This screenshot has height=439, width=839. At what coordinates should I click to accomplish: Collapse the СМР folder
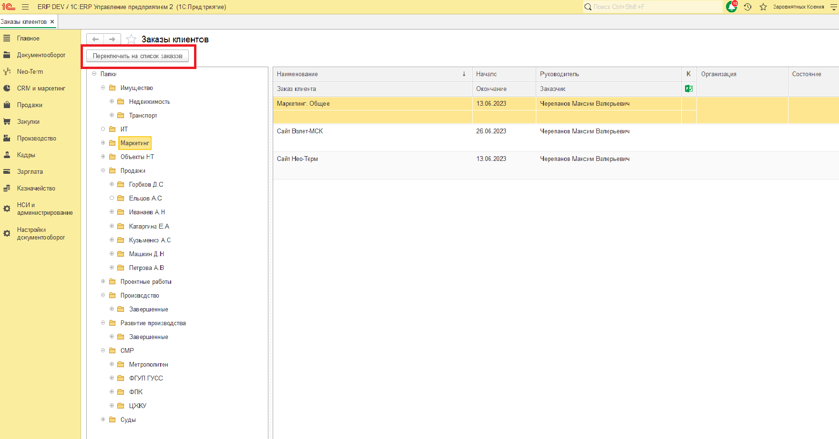click(102, 350)
